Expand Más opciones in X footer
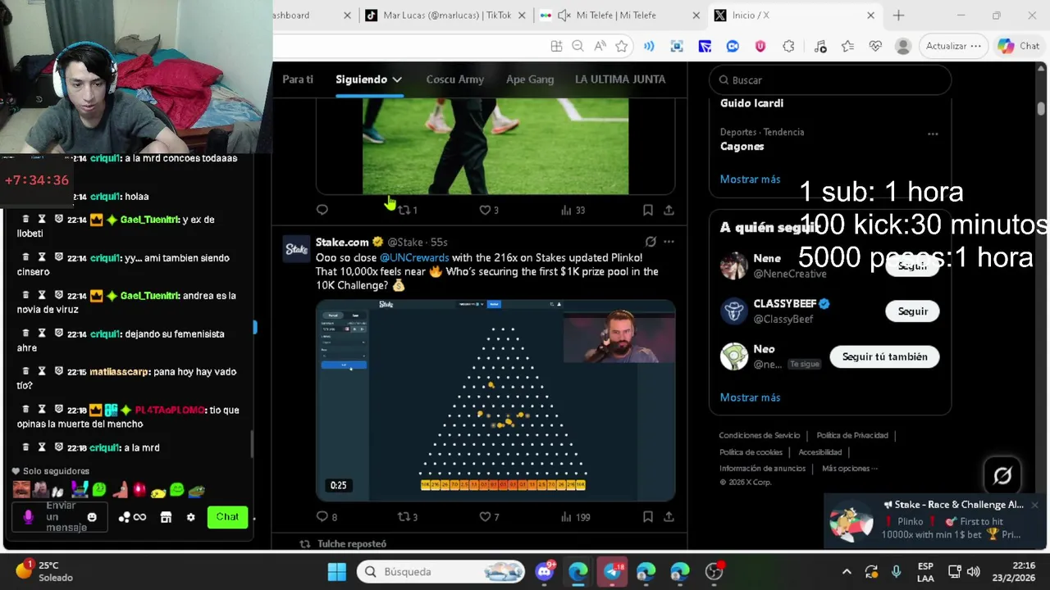 (850, 468)
